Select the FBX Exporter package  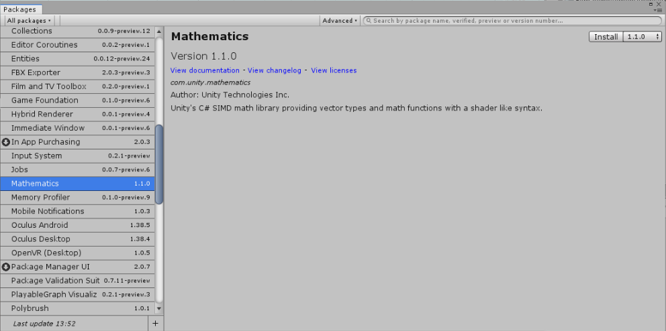tap(77, 72)
